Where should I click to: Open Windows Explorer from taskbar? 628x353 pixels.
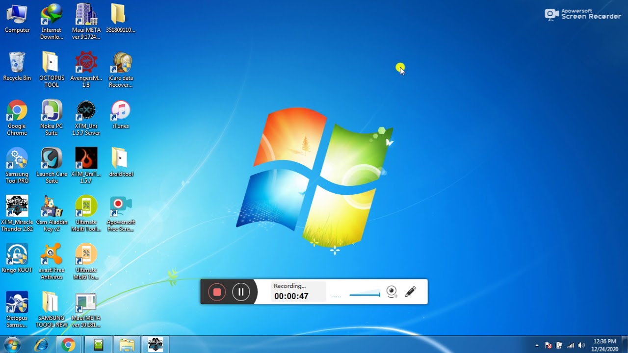[127, 345]
